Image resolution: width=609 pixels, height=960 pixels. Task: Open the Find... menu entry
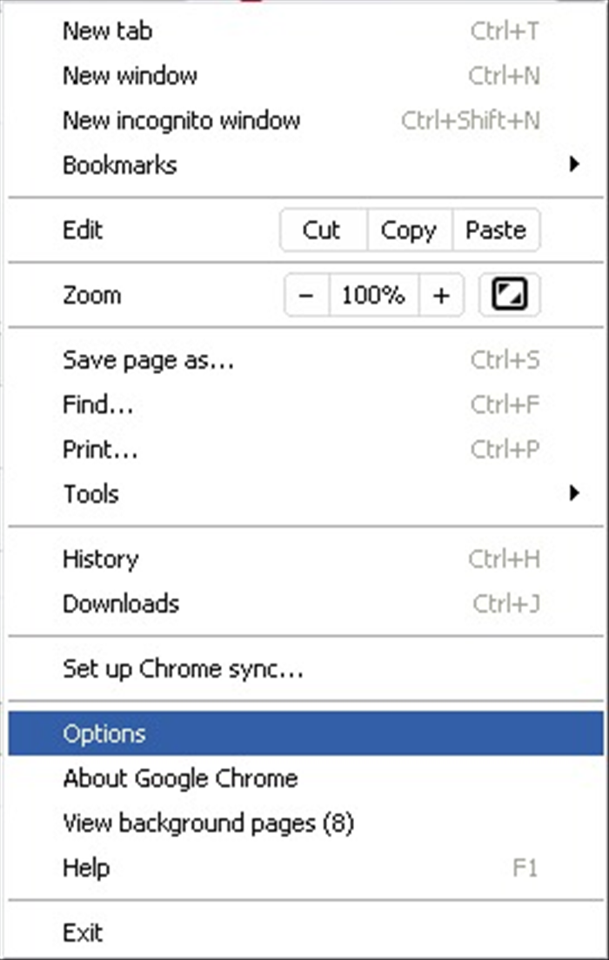pyautogui.click(x=305, y=404)
